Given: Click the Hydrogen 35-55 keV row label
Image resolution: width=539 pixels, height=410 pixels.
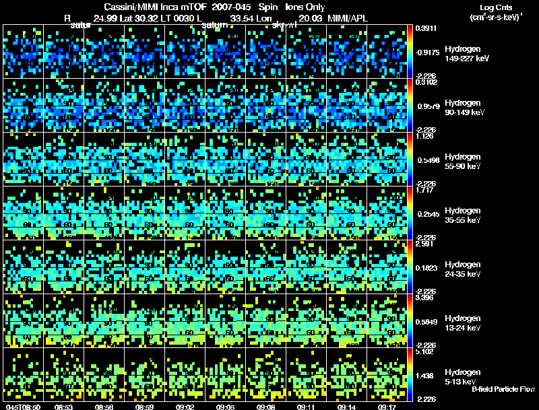Looking at the screenshot, I should (462, 215).
